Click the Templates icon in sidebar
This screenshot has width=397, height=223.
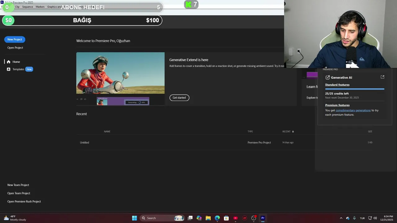click(x=8, y=69)
